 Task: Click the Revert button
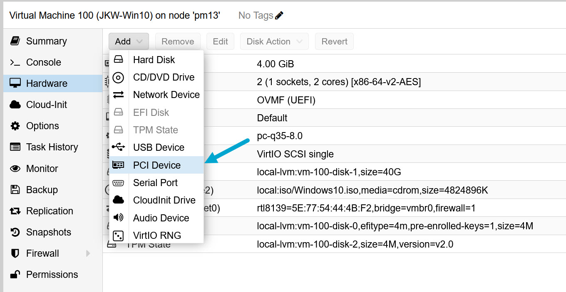tap(334, 42)
